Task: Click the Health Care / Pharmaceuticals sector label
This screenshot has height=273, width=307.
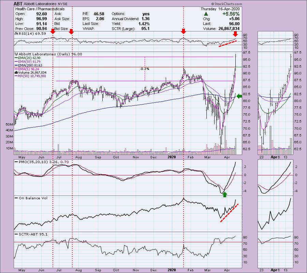Action: (40, 9)
